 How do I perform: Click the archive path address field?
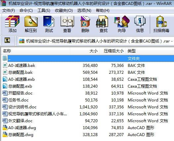pos(96,41)
